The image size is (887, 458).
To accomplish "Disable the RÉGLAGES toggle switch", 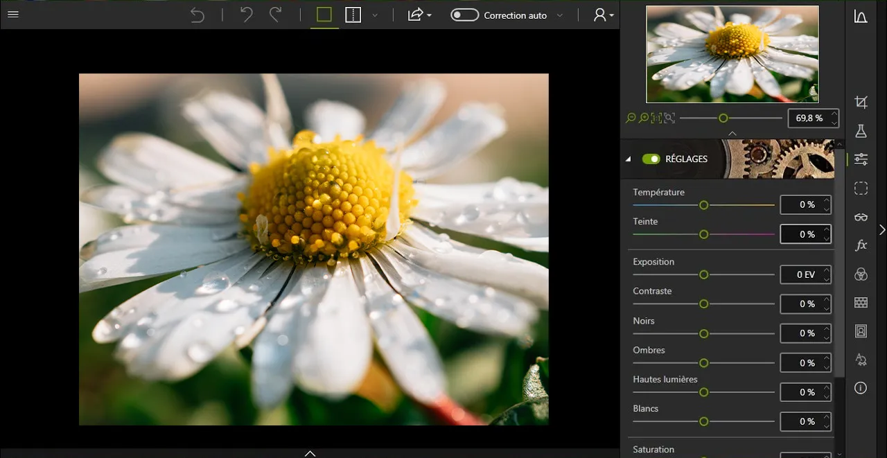I will pos(651,159).
